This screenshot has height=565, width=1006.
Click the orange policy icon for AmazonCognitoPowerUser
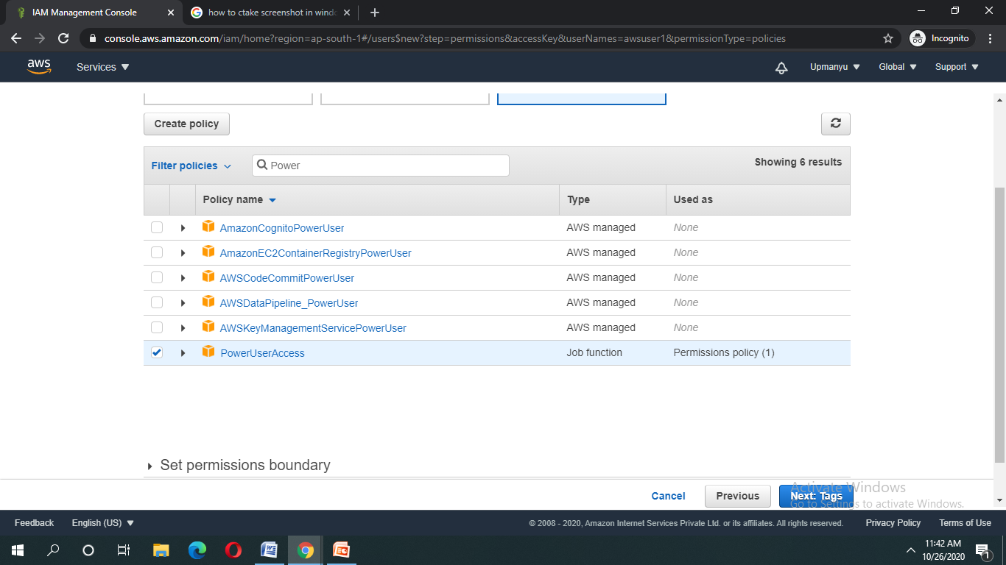(208, 227)
